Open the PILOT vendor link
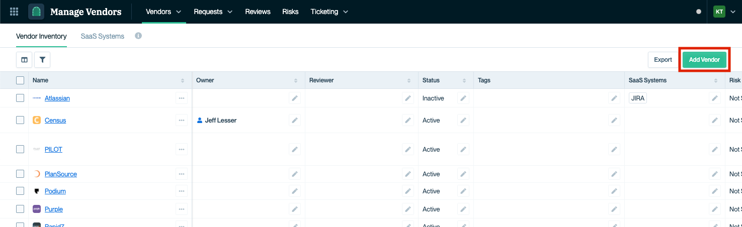Screen dimensions: 742x227 point(53,150)
